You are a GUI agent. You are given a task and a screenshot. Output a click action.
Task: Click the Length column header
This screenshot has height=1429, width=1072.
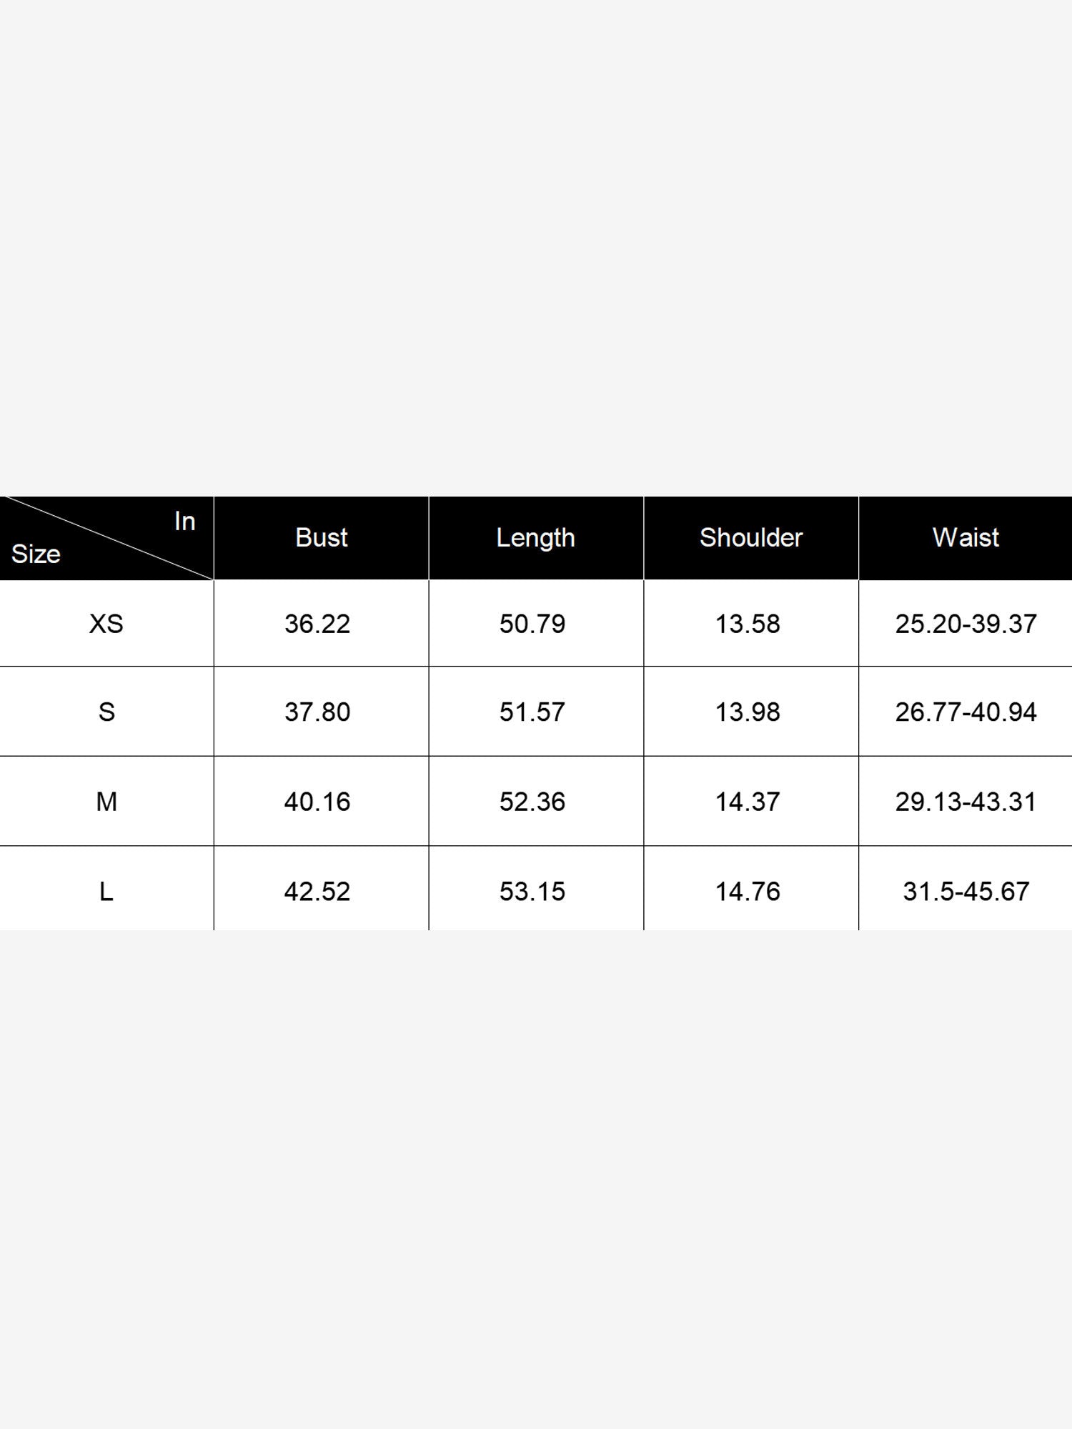click(x=536, y=537)
